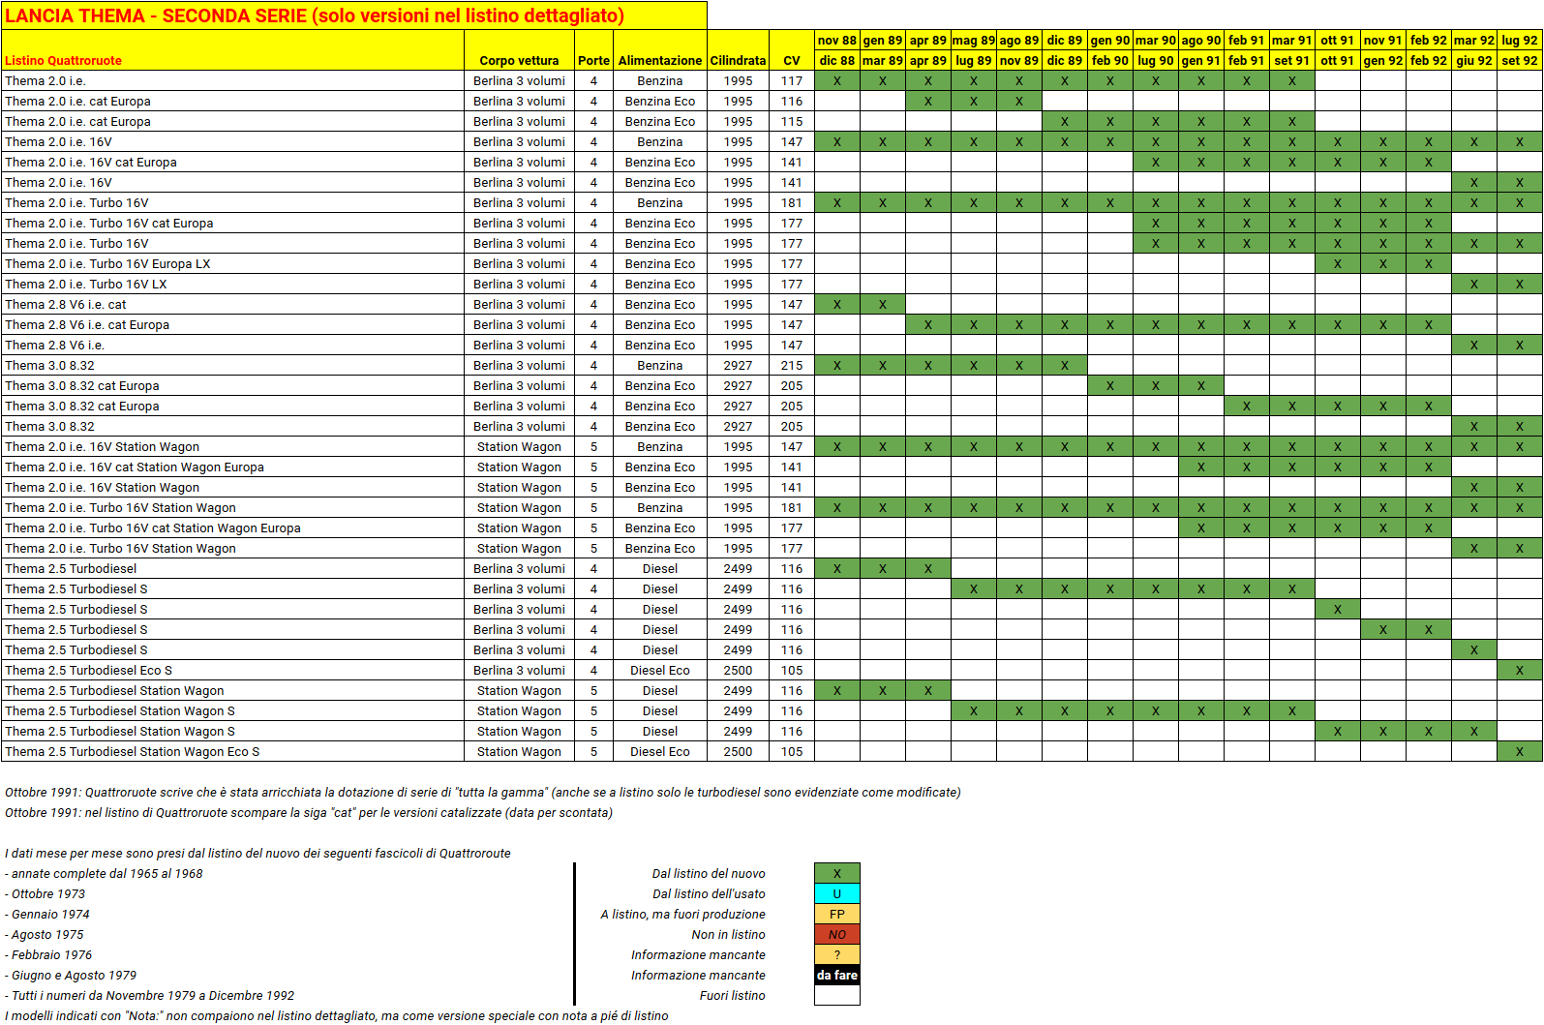Image resolution: width=1544 pixels, height=1025 pixels.
Task: Click the note about 'scompare la siga "cat"'
Action: pos(309,812)
